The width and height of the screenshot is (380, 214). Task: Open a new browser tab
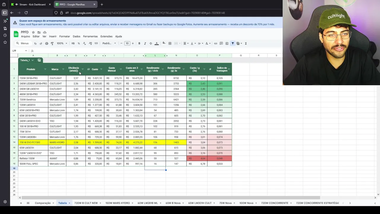(x=102, y=4)
